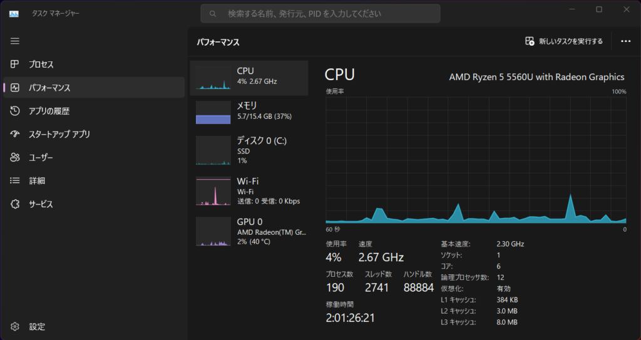This screenshot has width=641, height=340.
Task: Click the search magnifier icon
Action: click(213, 14)
